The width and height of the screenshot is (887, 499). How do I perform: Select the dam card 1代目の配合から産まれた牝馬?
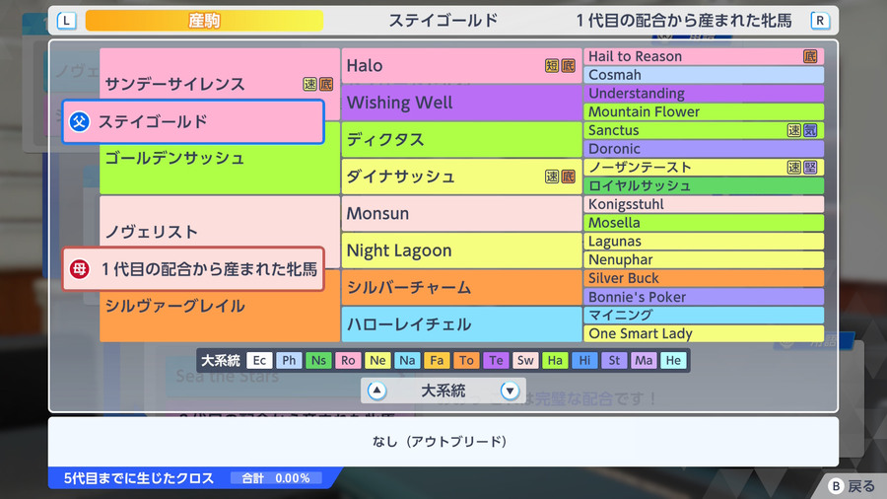[x=193, y=269]
